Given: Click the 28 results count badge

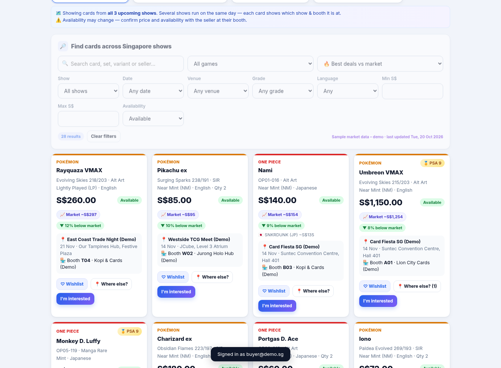Looking at the screenshot, I should (x=71, y=137).
